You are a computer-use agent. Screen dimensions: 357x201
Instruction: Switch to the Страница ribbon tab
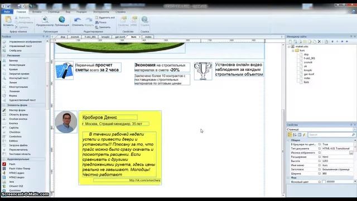tap(54, 12)
